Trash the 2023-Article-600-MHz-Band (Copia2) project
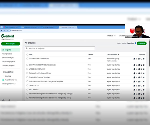Viewport: 150px width, 125px height. point(144,65)
